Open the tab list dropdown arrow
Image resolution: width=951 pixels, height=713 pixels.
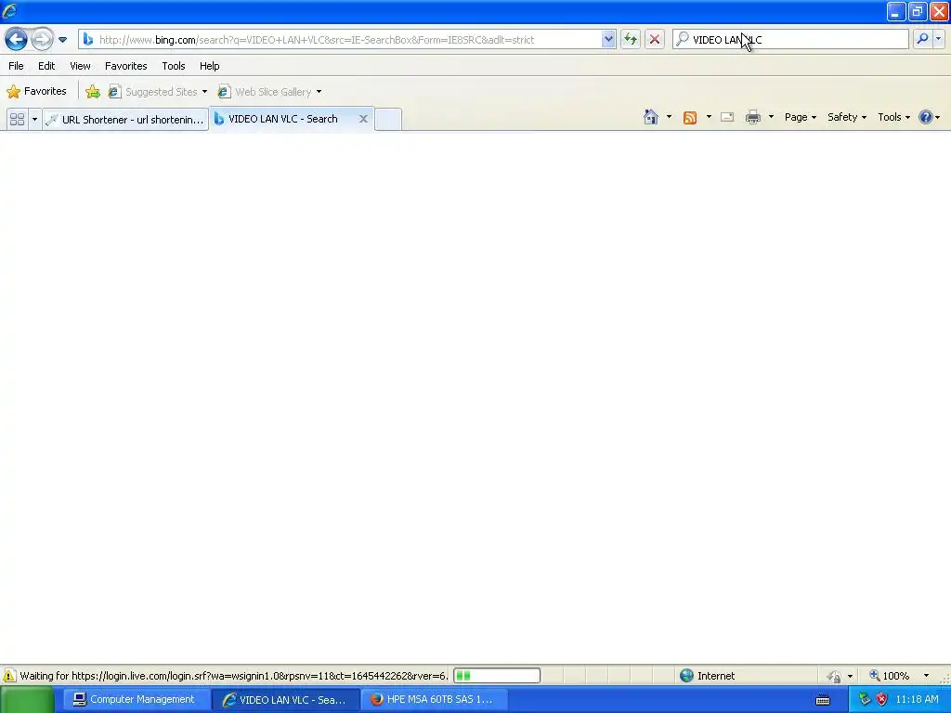(34, 120)
